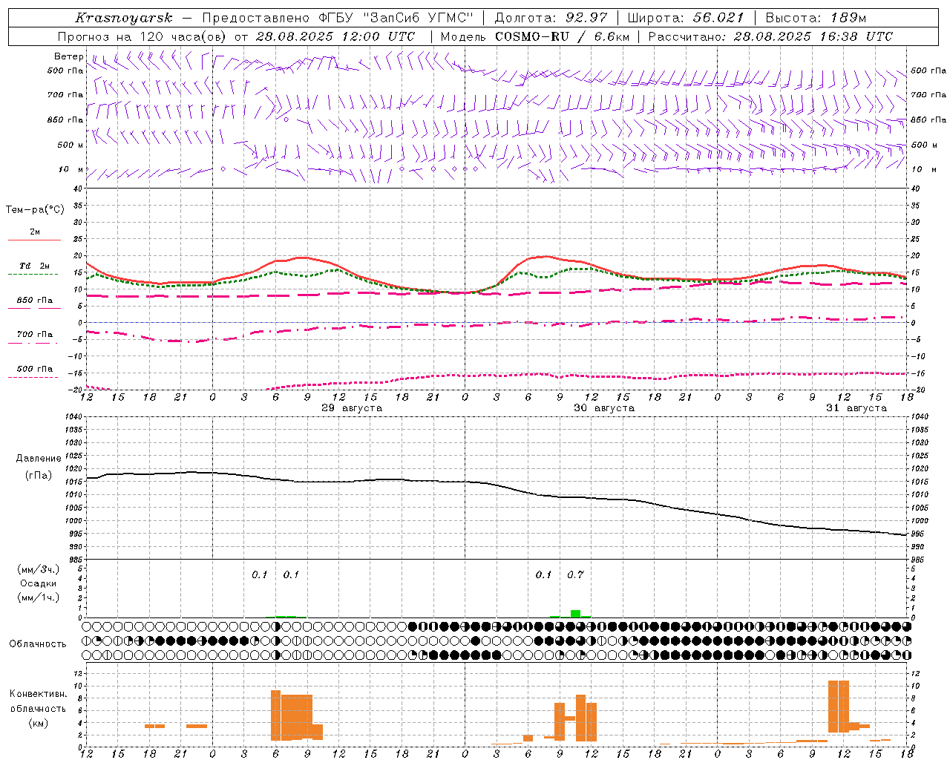
Task: Click the '29 августа' date label
Action: (352, 408)
